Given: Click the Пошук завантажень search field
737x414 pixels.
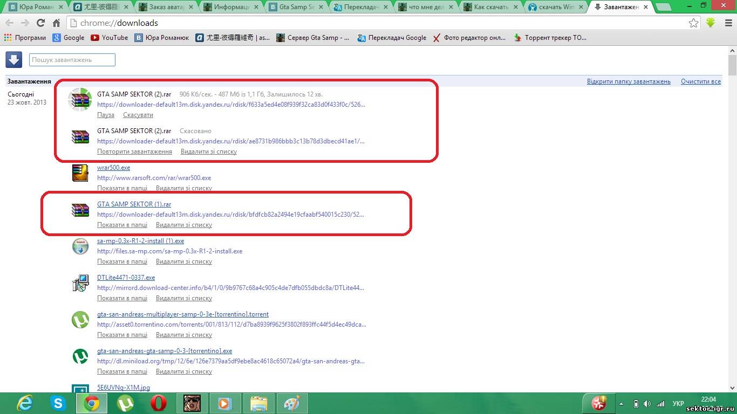Looking at the screenshot, I should 72,60.
